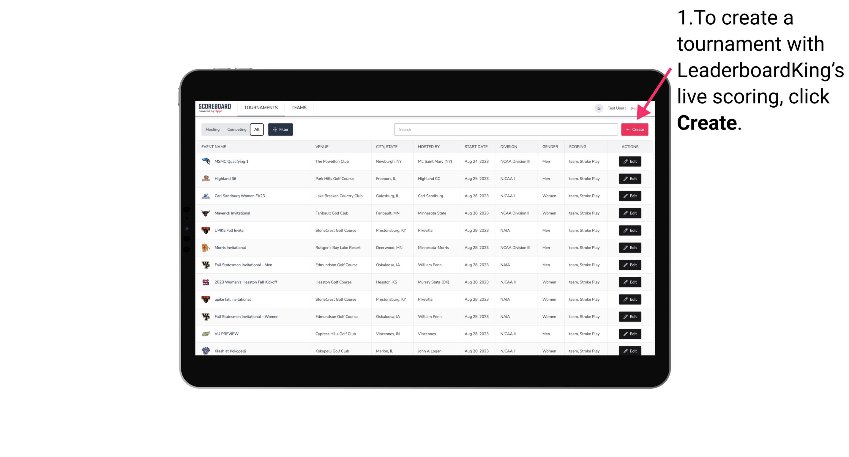
Task: Toggle the Hosting filter tab
Action: [x=213, y=130]
